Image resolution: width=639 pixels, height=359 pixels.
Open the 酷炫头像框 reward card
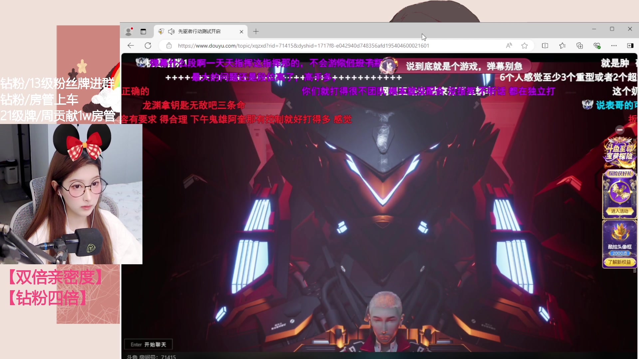click(x=619, y=244)
